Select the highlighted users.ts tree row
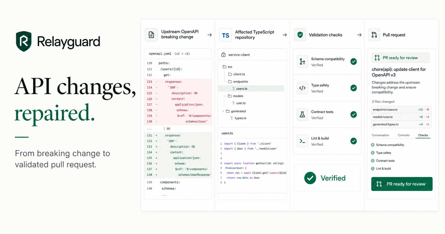The image size is (445, 234). click(x=251, y=89)
